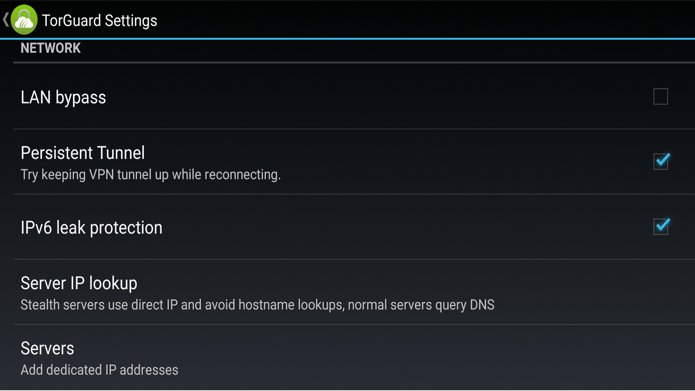Uncheck the Persistent Tunnel checkbox
Viewport: 695px width, 391px height.
click(660, 161)
